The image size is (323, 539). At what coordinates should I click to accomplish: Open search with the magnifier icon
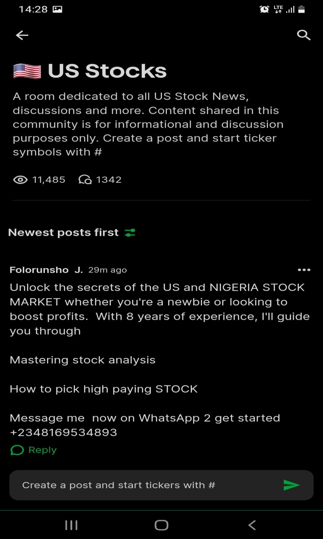[304, 35]
